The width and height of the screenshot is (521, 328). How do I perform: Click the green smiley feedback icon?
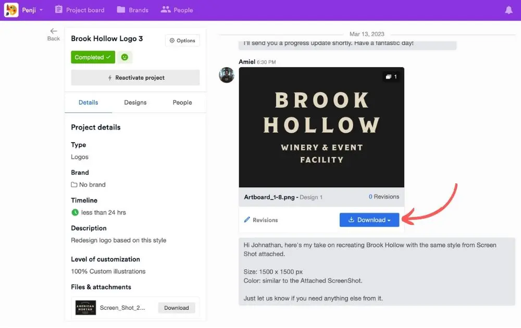click(125, 57)
